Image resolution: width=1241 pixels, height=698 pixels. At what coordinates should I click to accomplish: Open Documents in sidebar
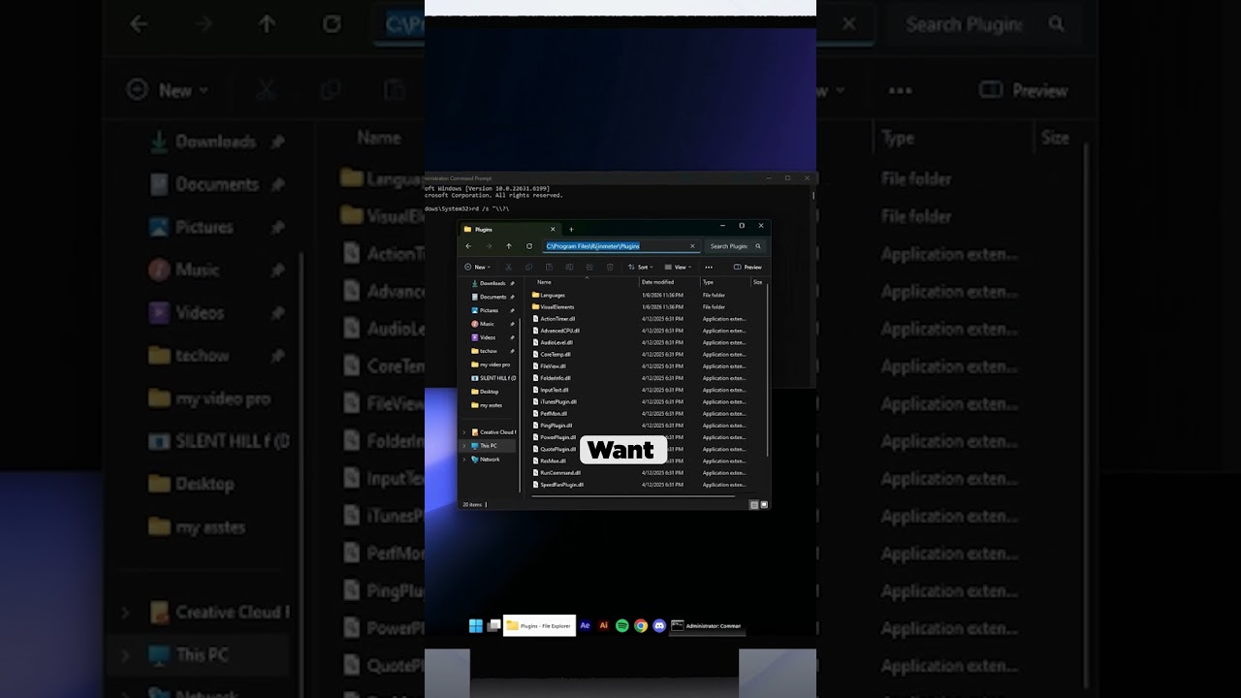pos(493,297)
